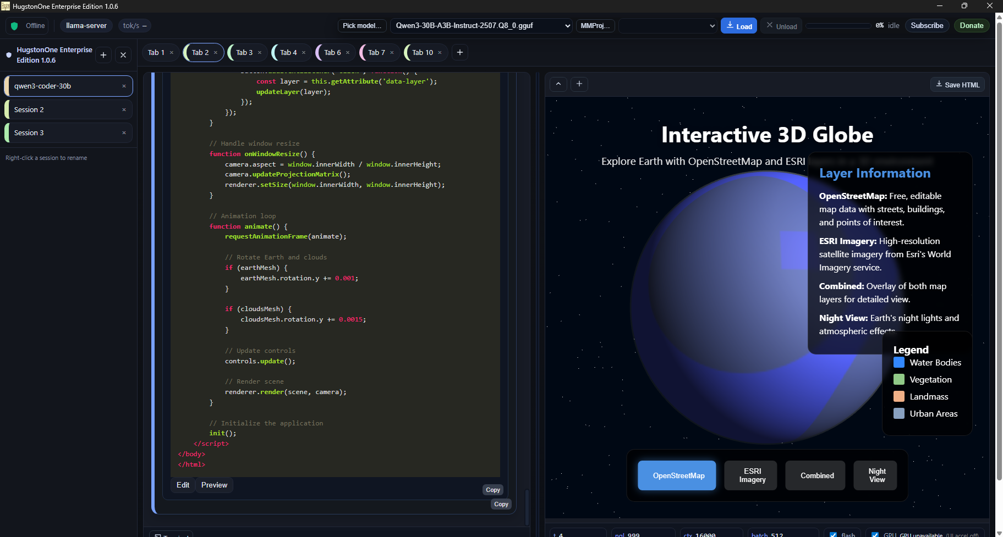Click the blue Water Bodies legend swatch
This screenshot has height=537, width=1003.
coord(899,363)
